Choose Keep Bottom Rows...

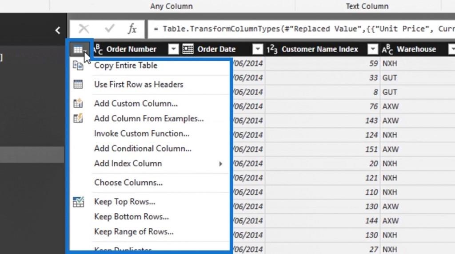click(x=132, y=217)
